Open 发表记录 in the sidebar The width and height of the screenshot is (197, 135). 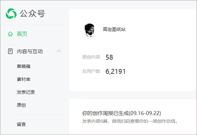coord(26,92)
